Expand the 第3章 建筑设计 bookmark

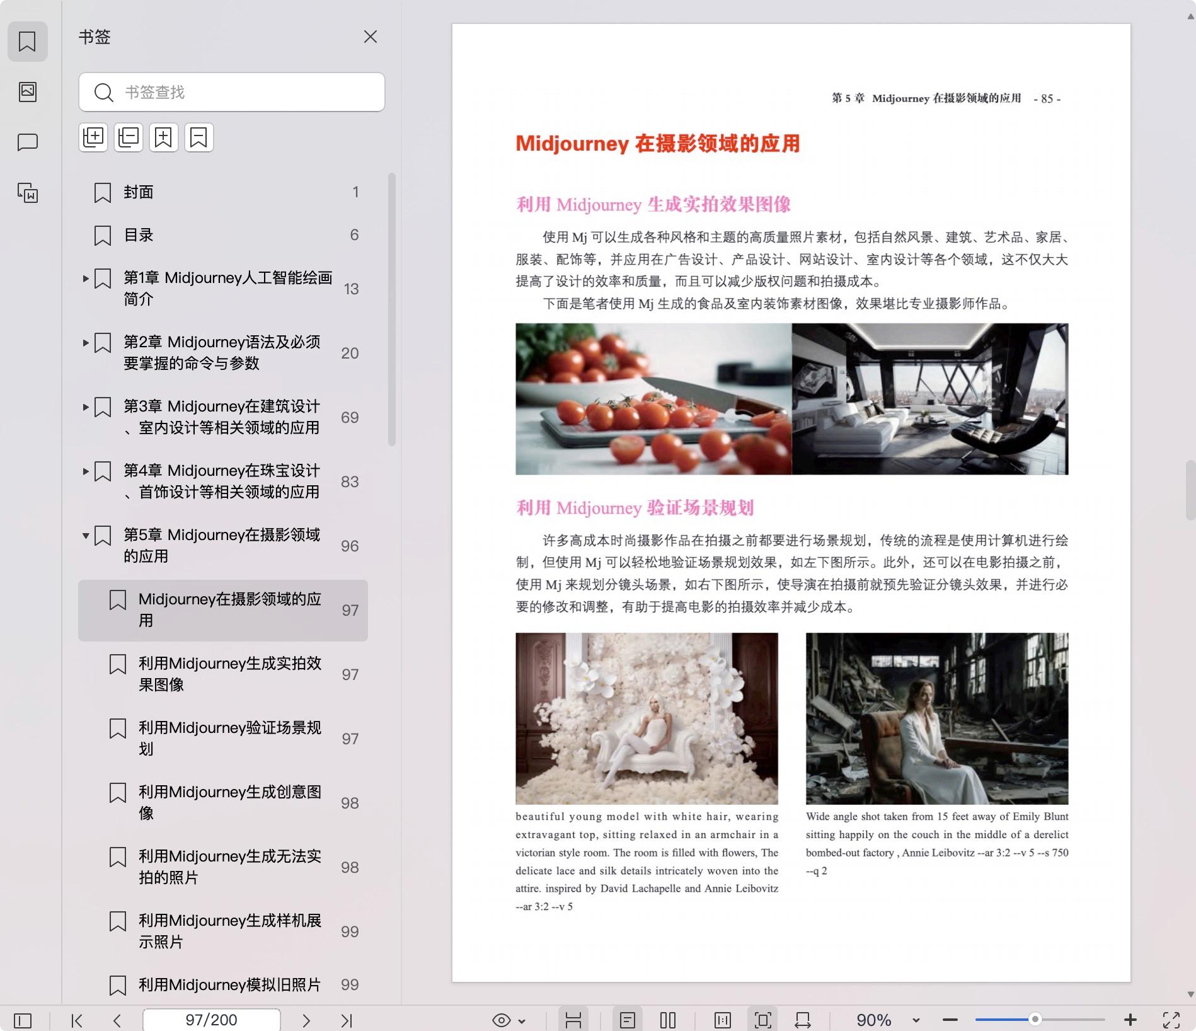86,406
